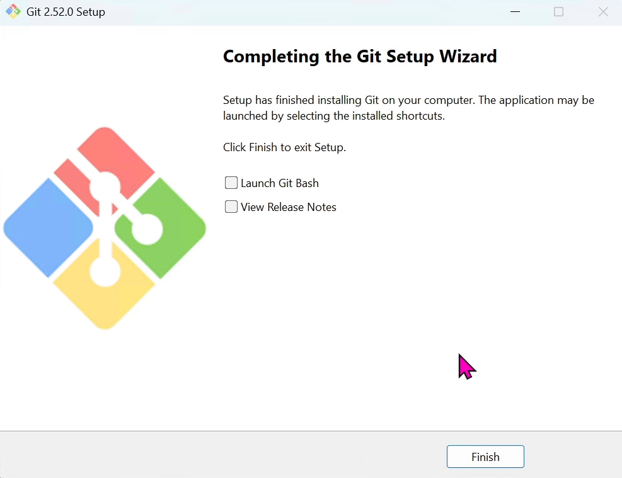The height and width of the screenshot is (478, 622).
Task: Minimize the Git Setup window
Action: click(515, 11)
